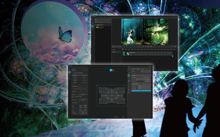Select the first document icon in the property sidebar
The image size is (220, 137).
[129, 69]
